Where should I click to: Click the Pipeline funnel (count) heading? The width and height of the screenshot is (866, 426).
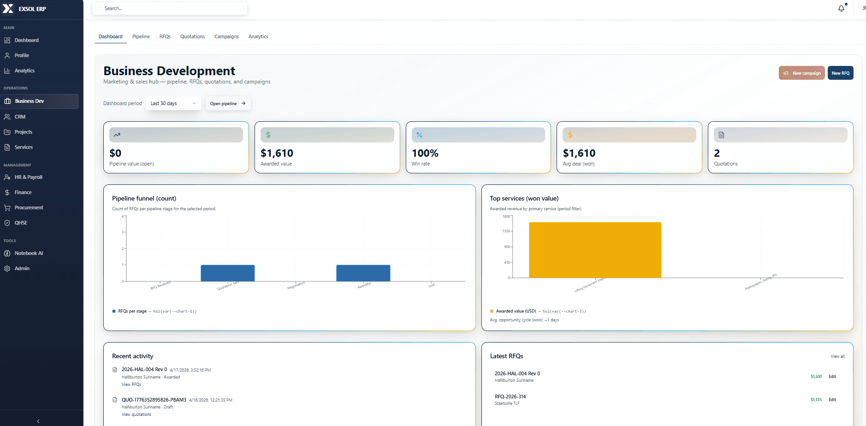[x=144, y=198]
